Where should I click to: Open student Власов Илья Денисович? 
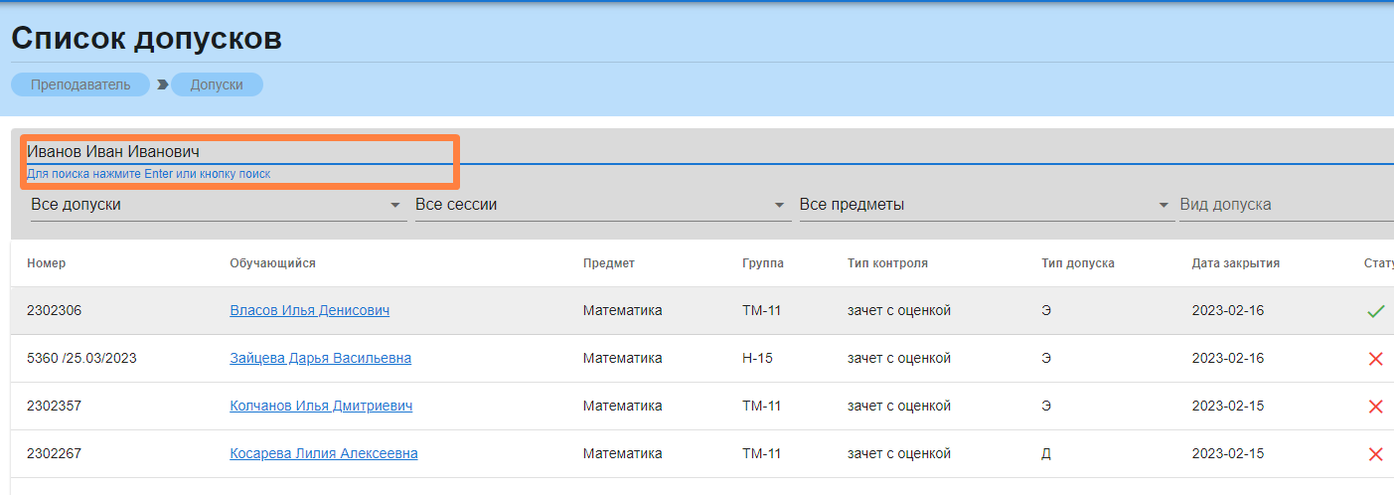click(309, 310)
